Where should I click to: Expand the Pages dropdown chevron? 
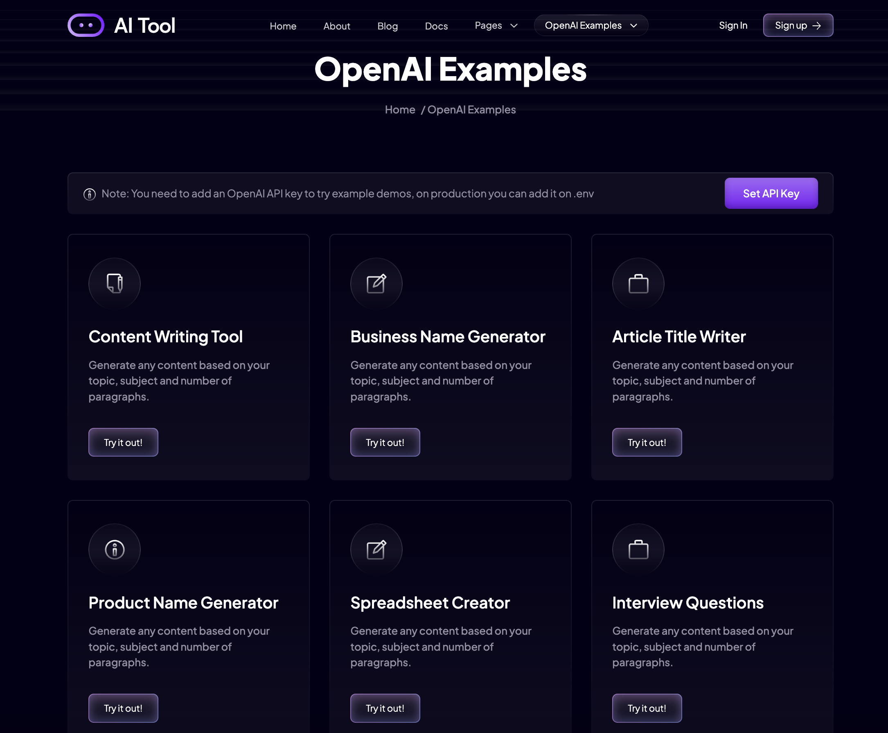click(x=514, y=26)
